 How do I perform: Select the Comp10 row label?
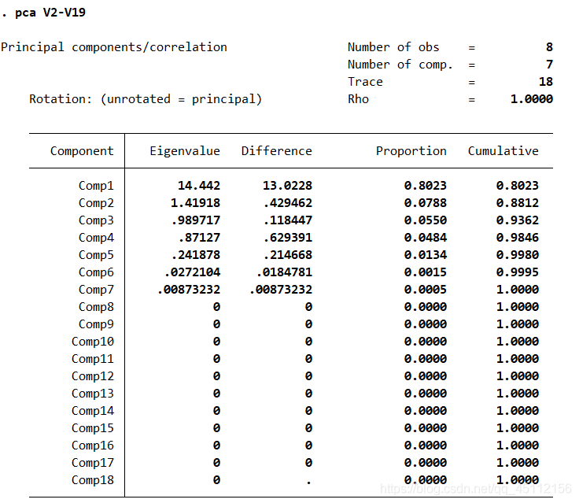(x=93, y=342)
